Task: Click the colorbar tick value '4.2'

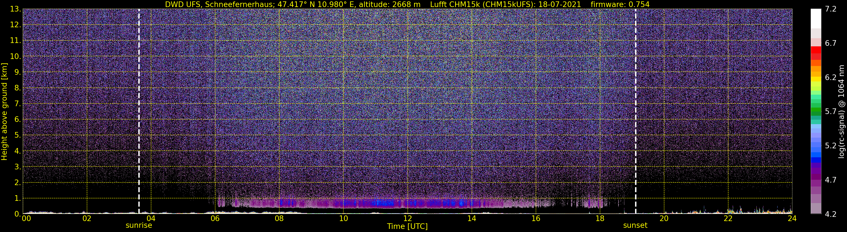Action: click(831, 214)
